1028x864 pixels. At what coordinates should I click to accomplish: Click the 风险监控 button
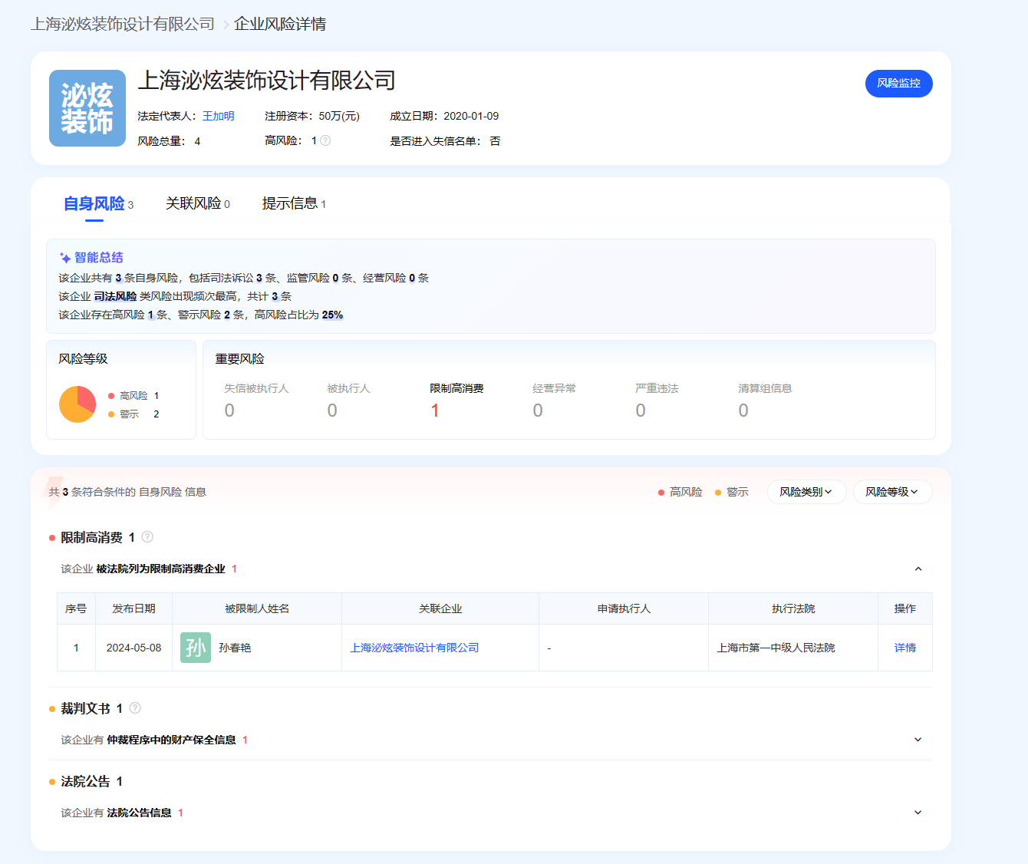[x=898, y=83]
